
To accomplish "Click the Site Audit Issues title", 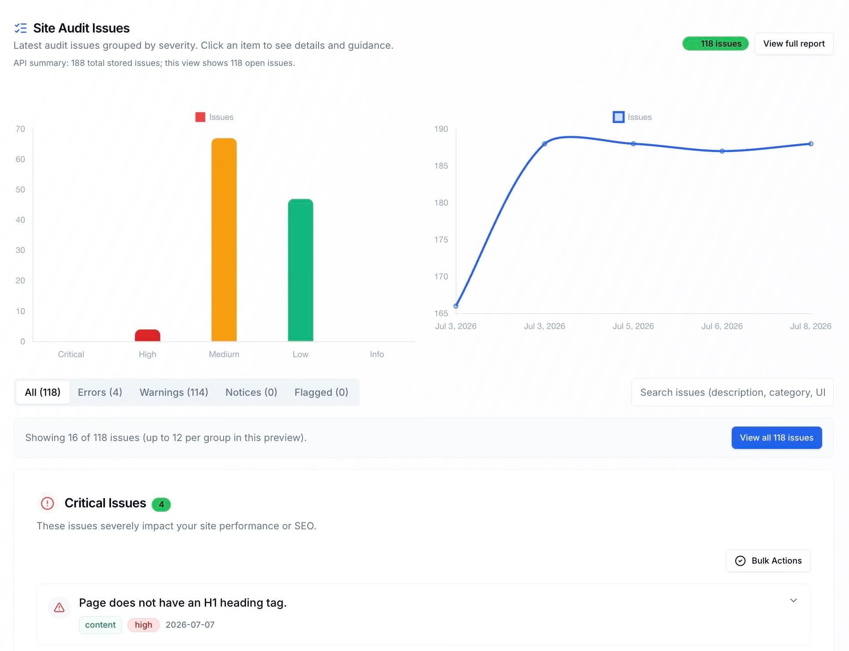I will tap(81, 28).
